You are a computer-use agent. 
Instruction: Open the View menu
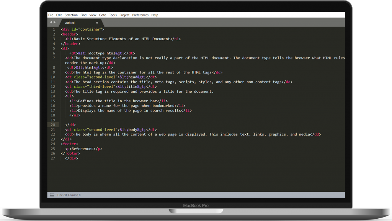click(93, 15)
